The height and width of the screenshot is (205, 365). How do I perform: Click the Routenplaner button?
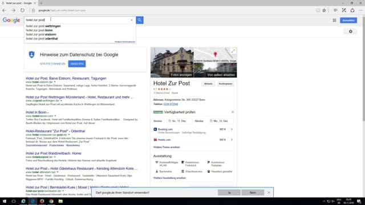(x=225, y=84)
